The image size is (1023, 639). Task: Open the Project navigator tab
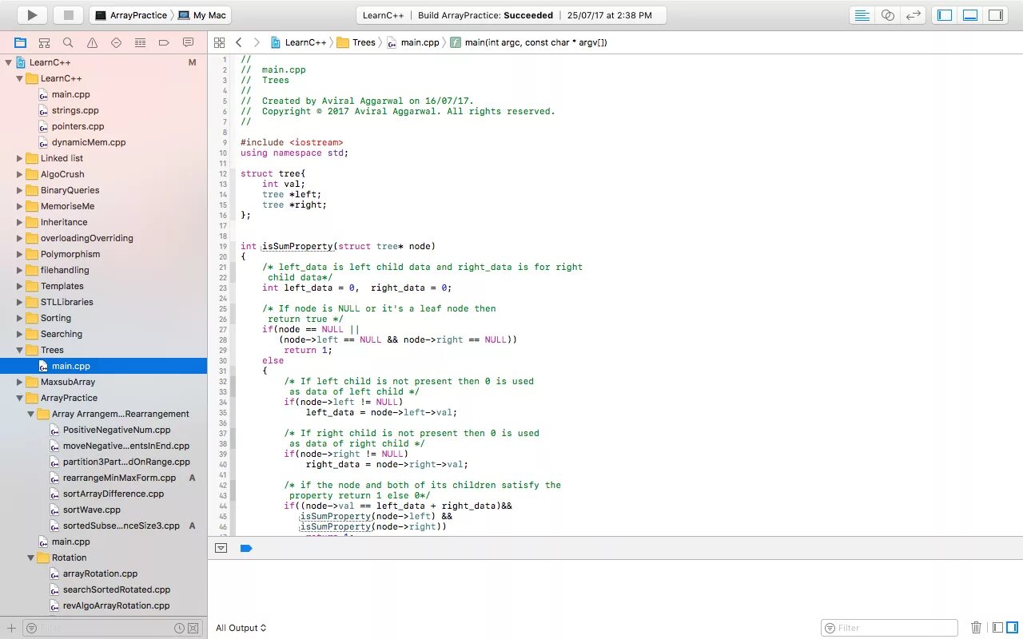20,42
